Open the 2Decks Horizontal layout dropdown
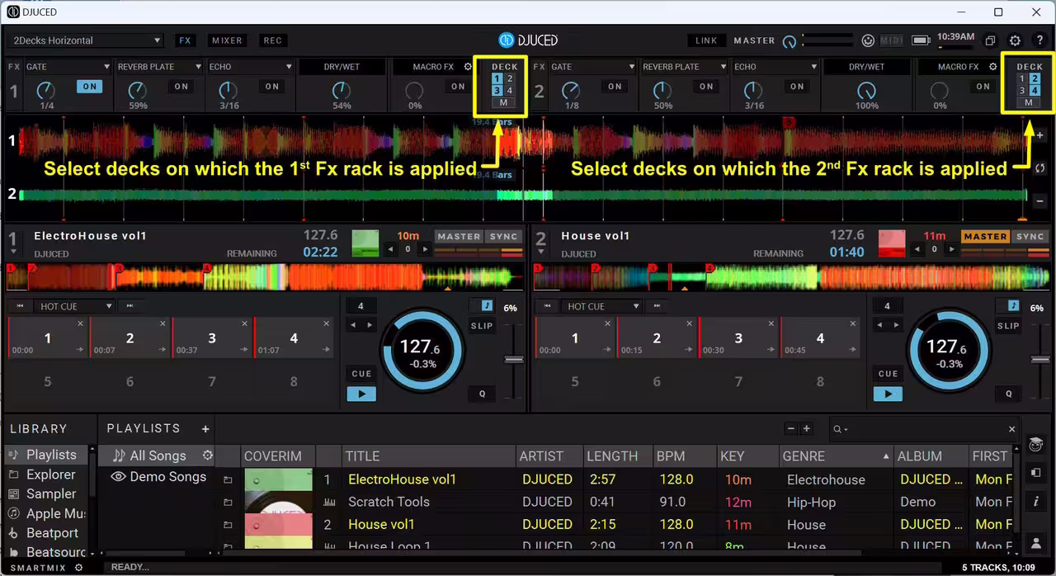Screen dimensions: 1056x576 click(87, 40)
